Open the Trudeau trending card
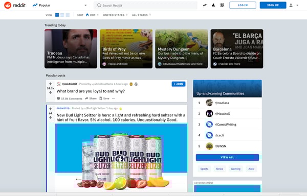 [x=71, y=49]
